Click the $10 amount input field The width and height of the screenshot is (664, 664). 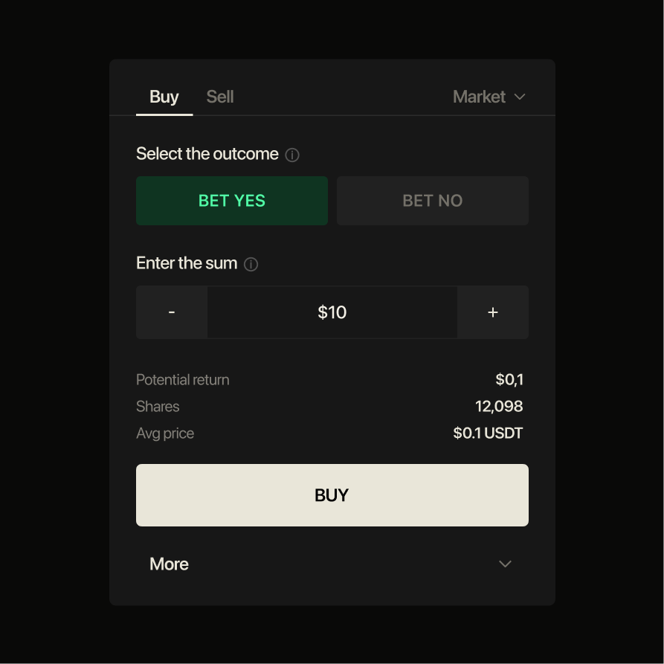(x=332, y=312)
